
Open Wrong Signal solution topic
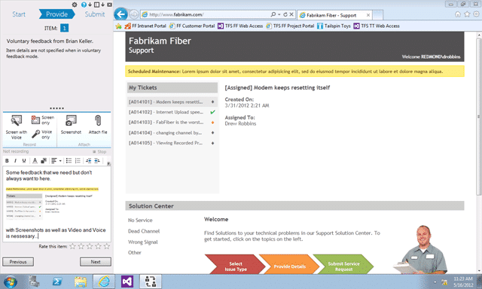coord(143,242)
